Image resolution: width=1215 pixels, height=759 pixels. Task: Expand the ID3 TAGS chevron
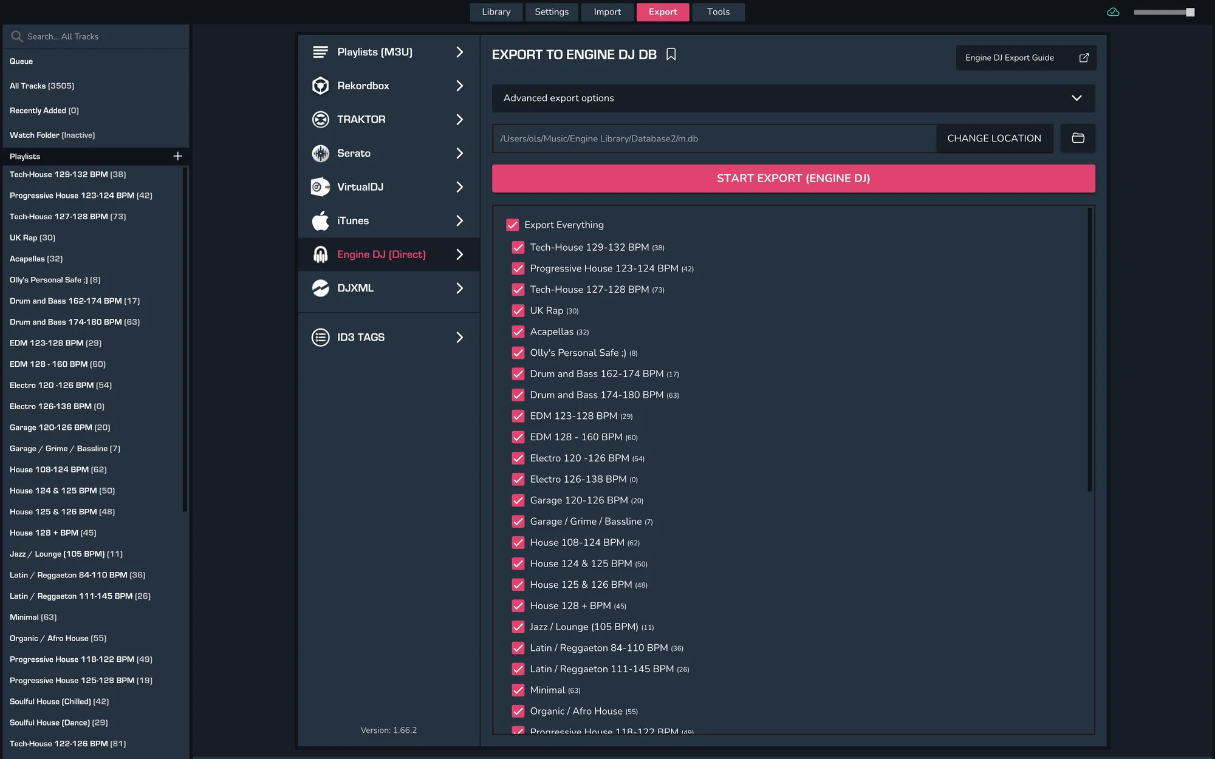tap(459, 338)
